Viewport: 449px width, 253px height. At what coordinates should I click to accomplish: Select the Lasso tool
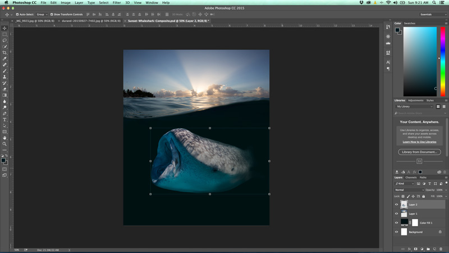coord(4,40)
